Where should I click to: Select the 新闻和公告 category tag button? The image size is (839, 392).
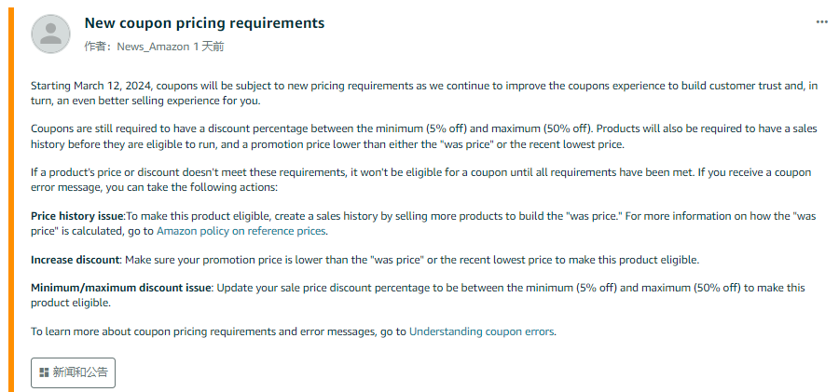coord(74,372)
